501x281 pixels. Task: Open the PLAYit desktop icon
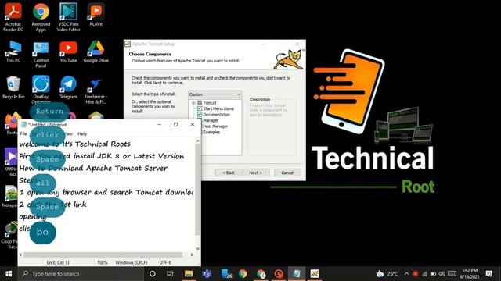tap(96, 14)
